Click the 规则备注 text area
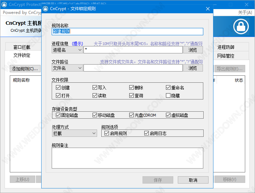Screen dimensions: 255x193 pos(127,158)
